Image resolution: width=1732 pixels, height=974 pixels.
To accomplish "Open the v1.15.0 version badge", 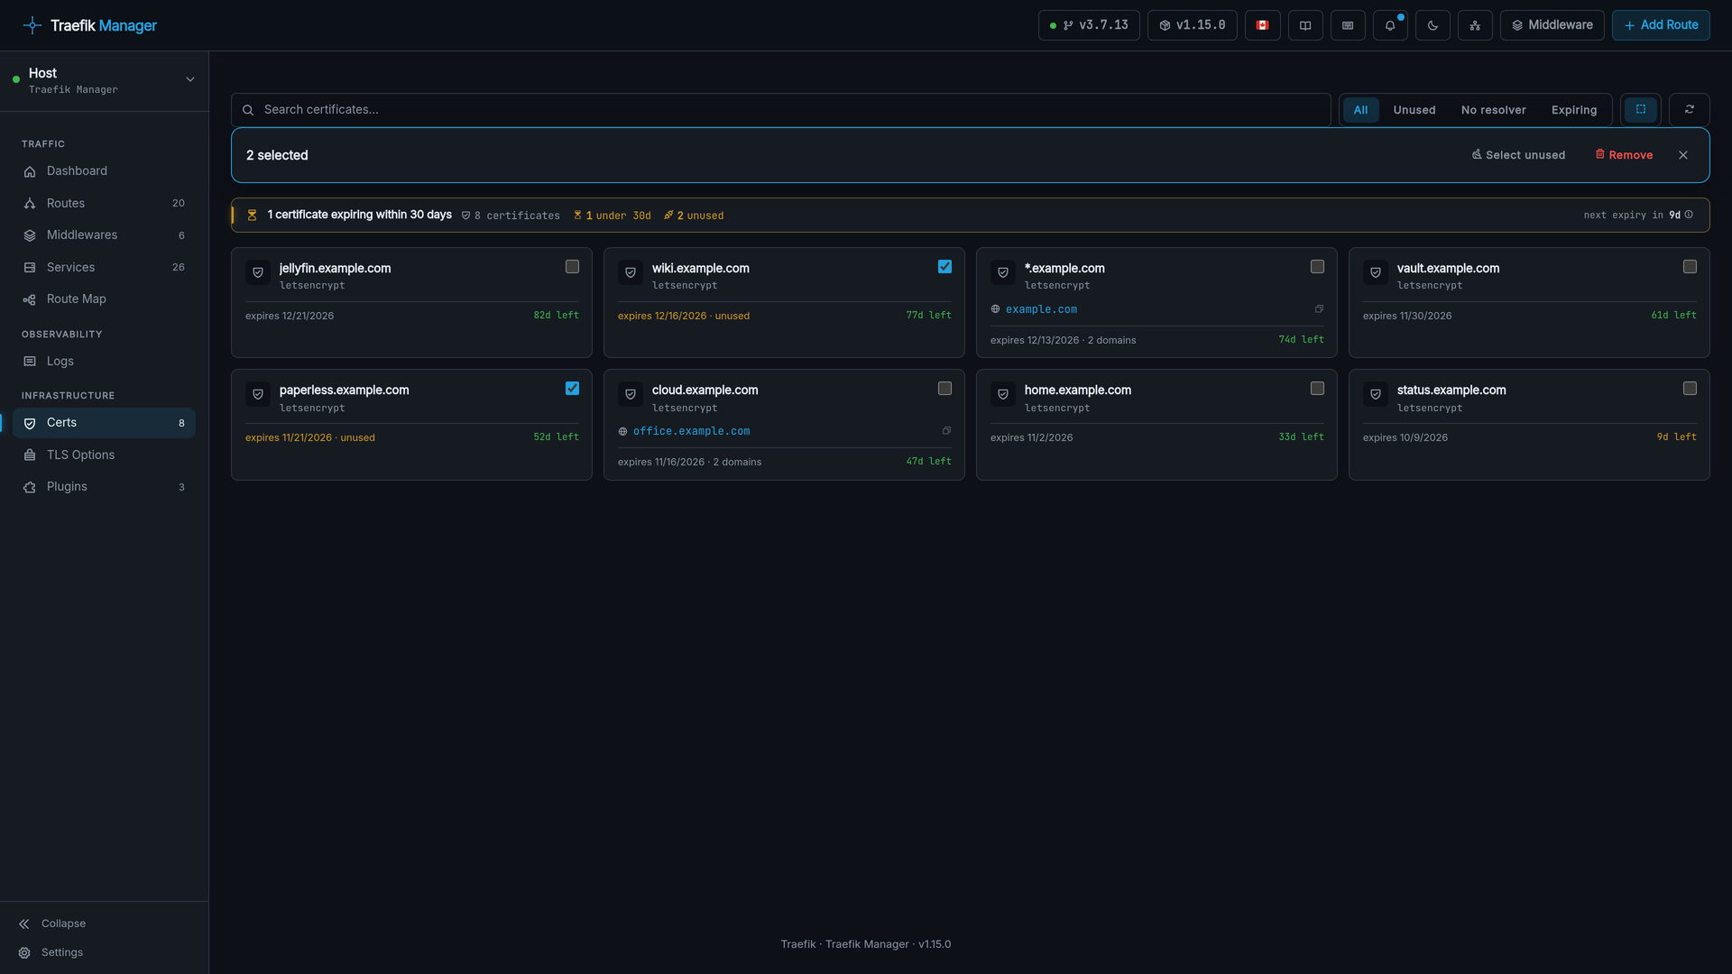I will [x=1192, y=25].
